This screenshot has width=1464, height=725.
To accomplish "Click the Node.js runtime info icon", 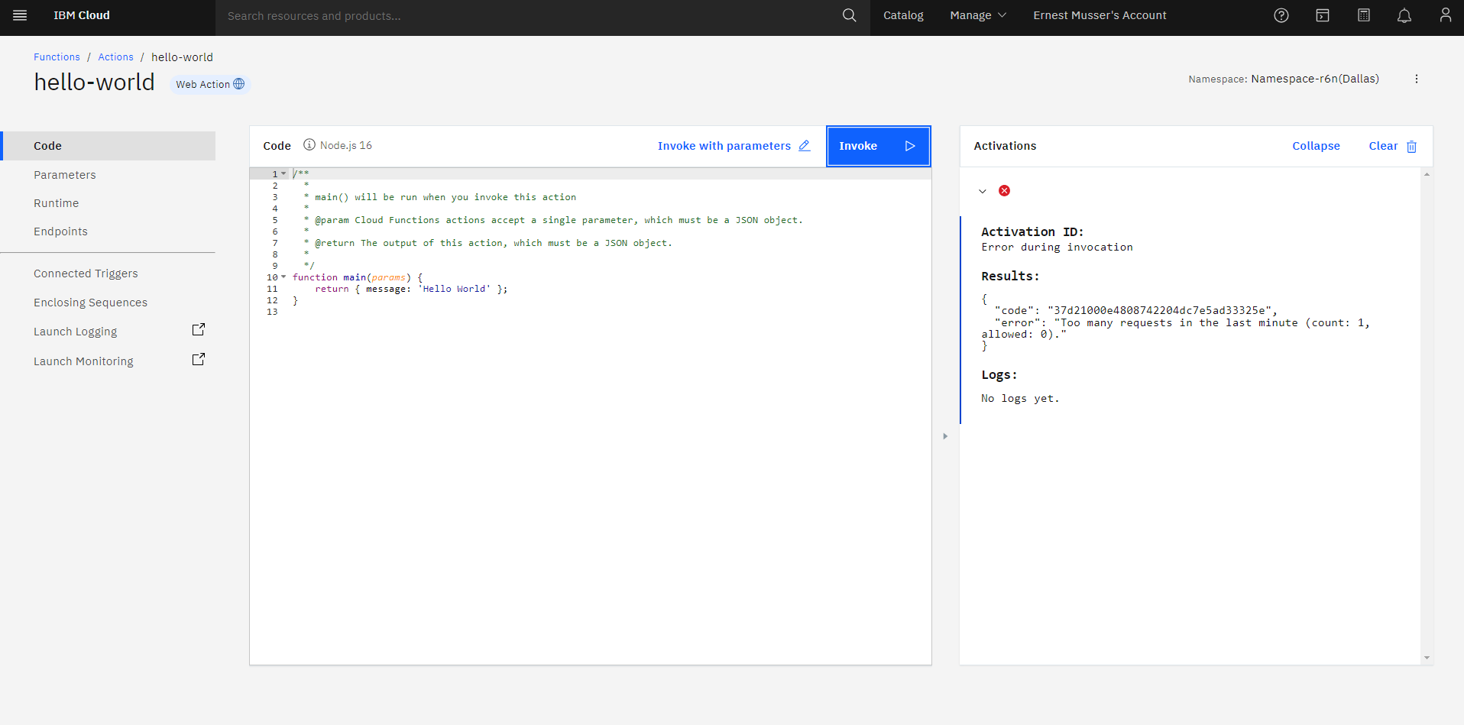I will [309, 145].
